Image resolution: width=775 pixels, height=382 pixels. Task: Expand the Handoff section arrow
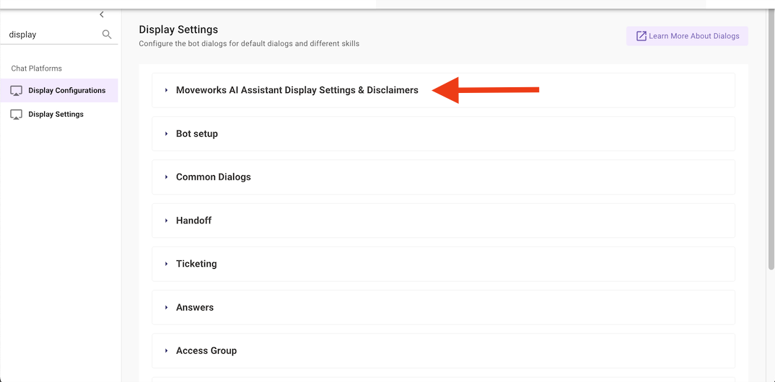click(167, 220)
